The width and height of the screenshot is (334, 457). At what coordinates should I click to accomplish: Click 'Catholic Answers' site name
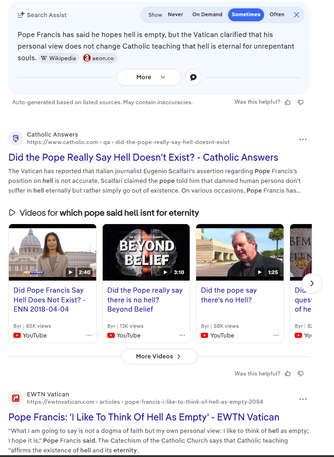click(52, 135)
